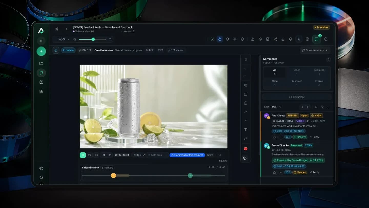Click the info icon in top toolbar
The width and height of the screenshot is (369, 208).
[x=326, y=39]
